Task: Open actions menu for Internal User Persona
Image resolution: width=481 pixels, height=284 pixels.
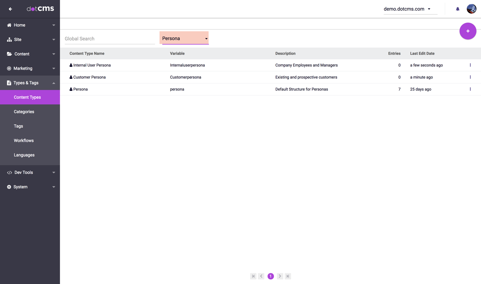Action: tap(470, 65)
